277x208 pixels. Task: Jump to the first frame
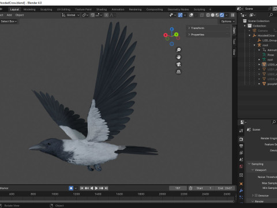click(x=82, y=188)
